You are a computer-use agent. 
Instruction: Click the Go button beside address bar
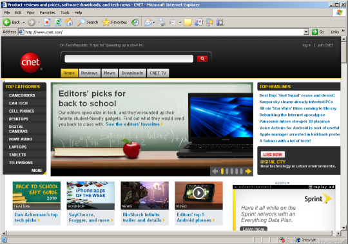pos(318,32)
